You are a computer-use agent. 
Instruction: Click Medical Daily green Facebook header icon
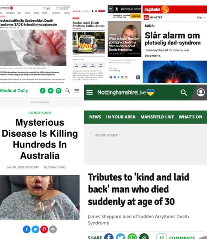[x=43, y=91]
